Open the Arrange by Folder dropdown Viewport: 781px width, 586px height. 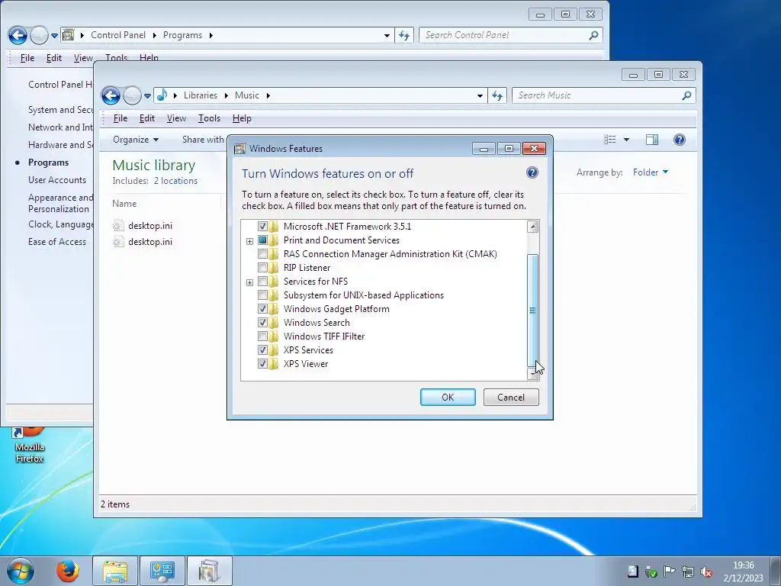click(651, 172)
